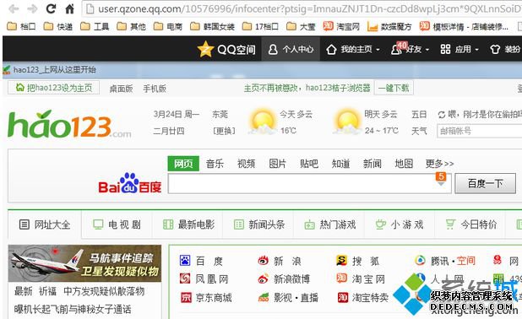Switch to 手机版 link

(155, 89)
